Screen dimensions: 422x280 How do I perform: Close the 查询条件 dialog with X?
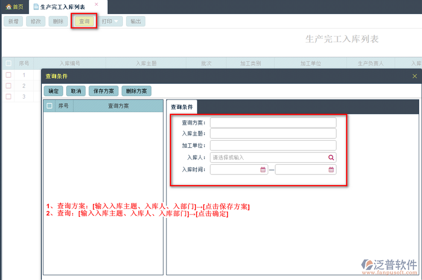pos(415,76)
